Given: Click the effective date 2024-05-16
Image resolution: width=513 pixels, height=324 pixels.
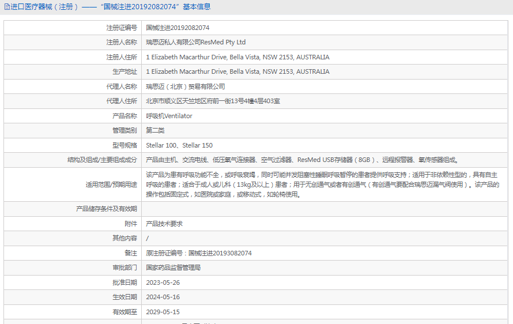Looking at the screenshot, I should click(x=163, y=297).
